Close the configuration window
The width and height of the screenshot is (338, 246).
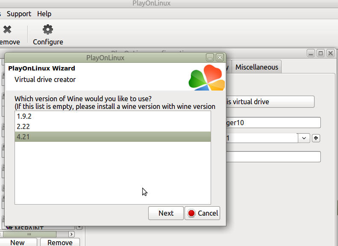click(x=330, y=53)
